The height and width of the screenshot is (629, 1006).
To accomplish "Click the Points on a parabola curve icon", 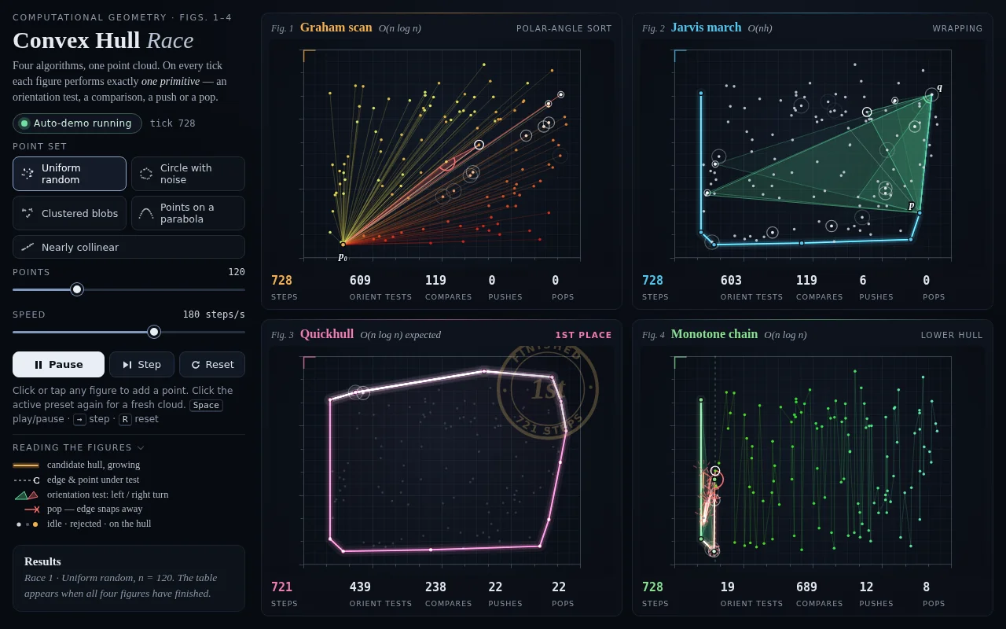I will click(146, 213).
